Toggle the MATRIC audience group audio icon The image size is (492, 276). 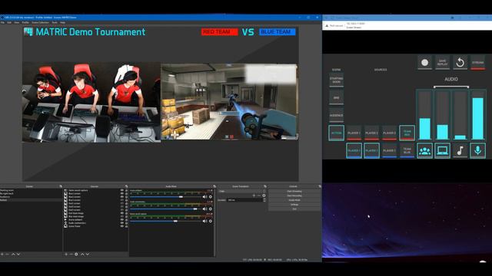point(424,150)
